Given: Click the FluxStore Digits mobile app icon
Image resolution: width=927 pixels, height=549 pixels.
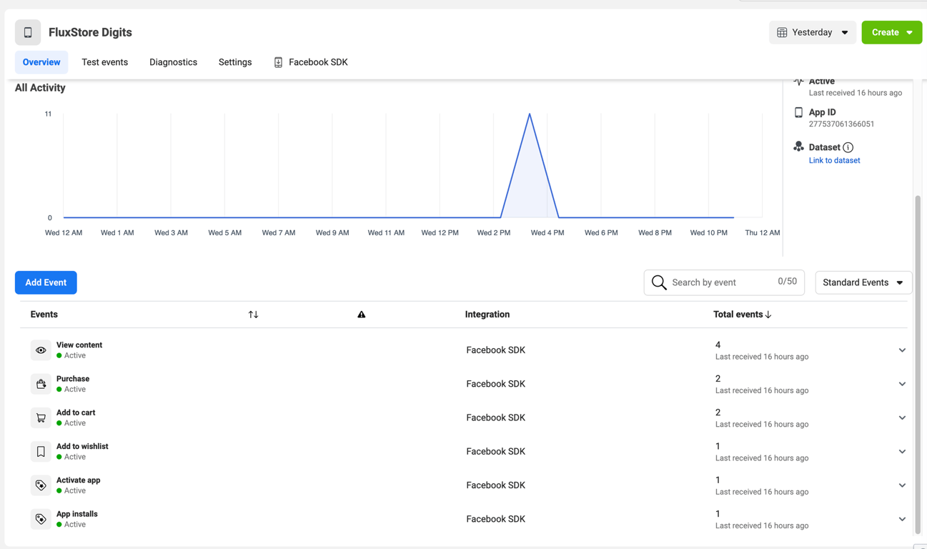Looking at the screenshot, I should pos(28,32).
